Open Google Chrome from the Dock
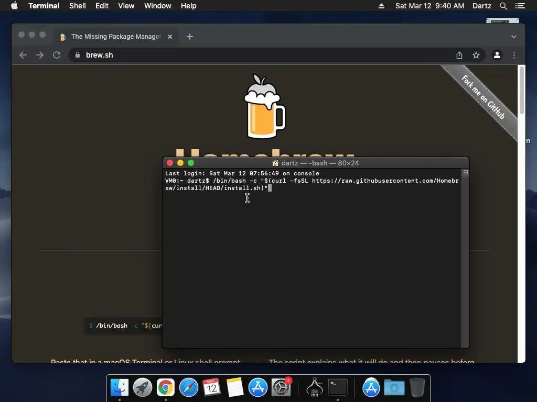 pos(165,387)
